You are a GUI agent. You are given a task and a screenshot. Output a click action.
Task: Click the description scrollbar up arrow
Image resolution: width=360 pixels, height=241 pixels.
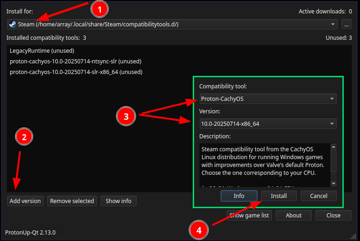[x=333, y=147]
